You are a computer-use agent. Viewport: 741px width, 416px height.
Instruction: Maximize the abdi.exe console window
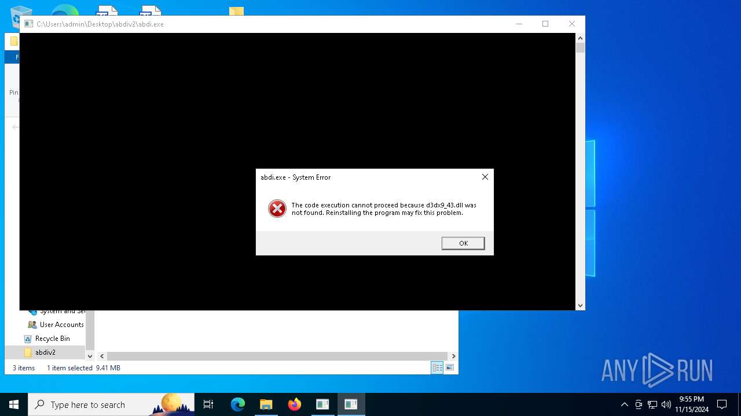[545, 24]
